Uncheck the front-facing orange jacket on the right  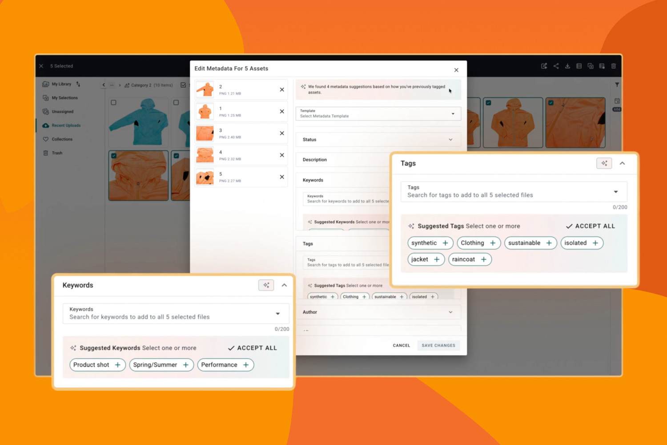pos(489,103)
